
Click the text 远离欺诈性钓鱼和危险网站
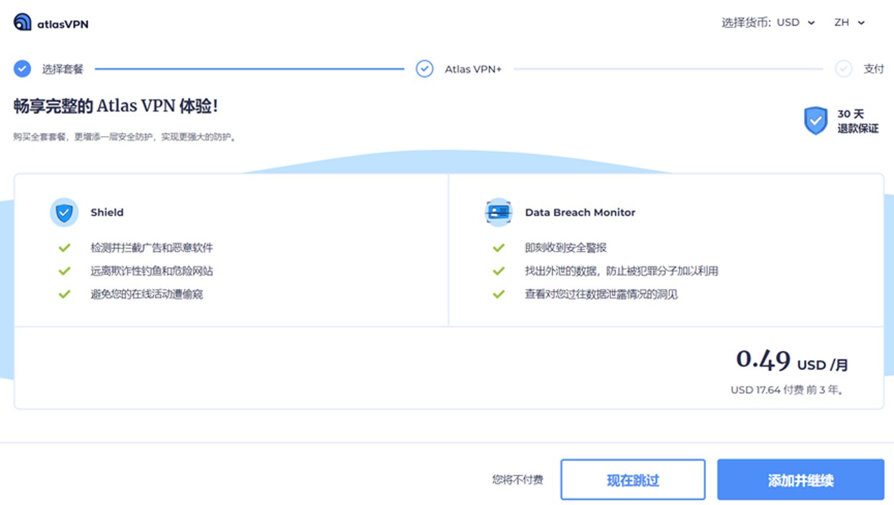(x=152, y=271)
